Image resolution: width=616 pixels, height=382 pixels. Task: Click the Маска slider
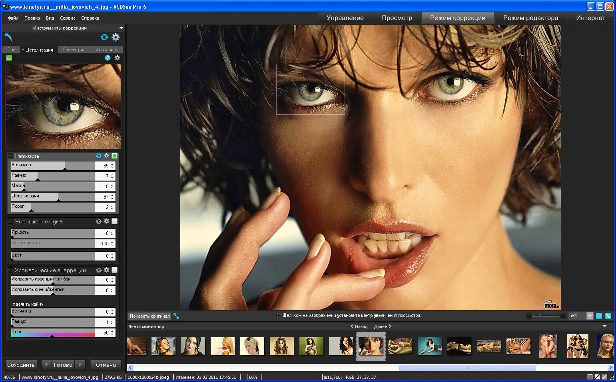point(53,187)
